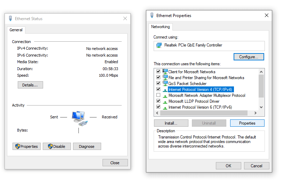Click the Media State 'Enabled' value

(111, 62)
